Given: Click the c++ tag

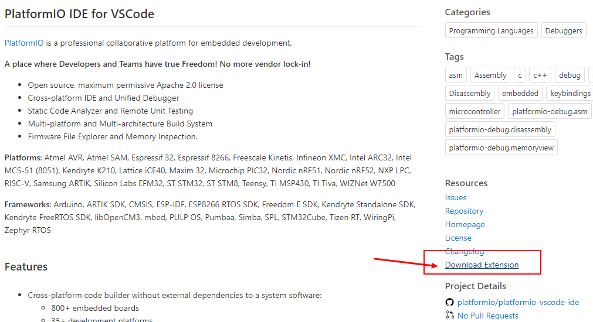Looking at the screenshot, I should coord(540,75).
